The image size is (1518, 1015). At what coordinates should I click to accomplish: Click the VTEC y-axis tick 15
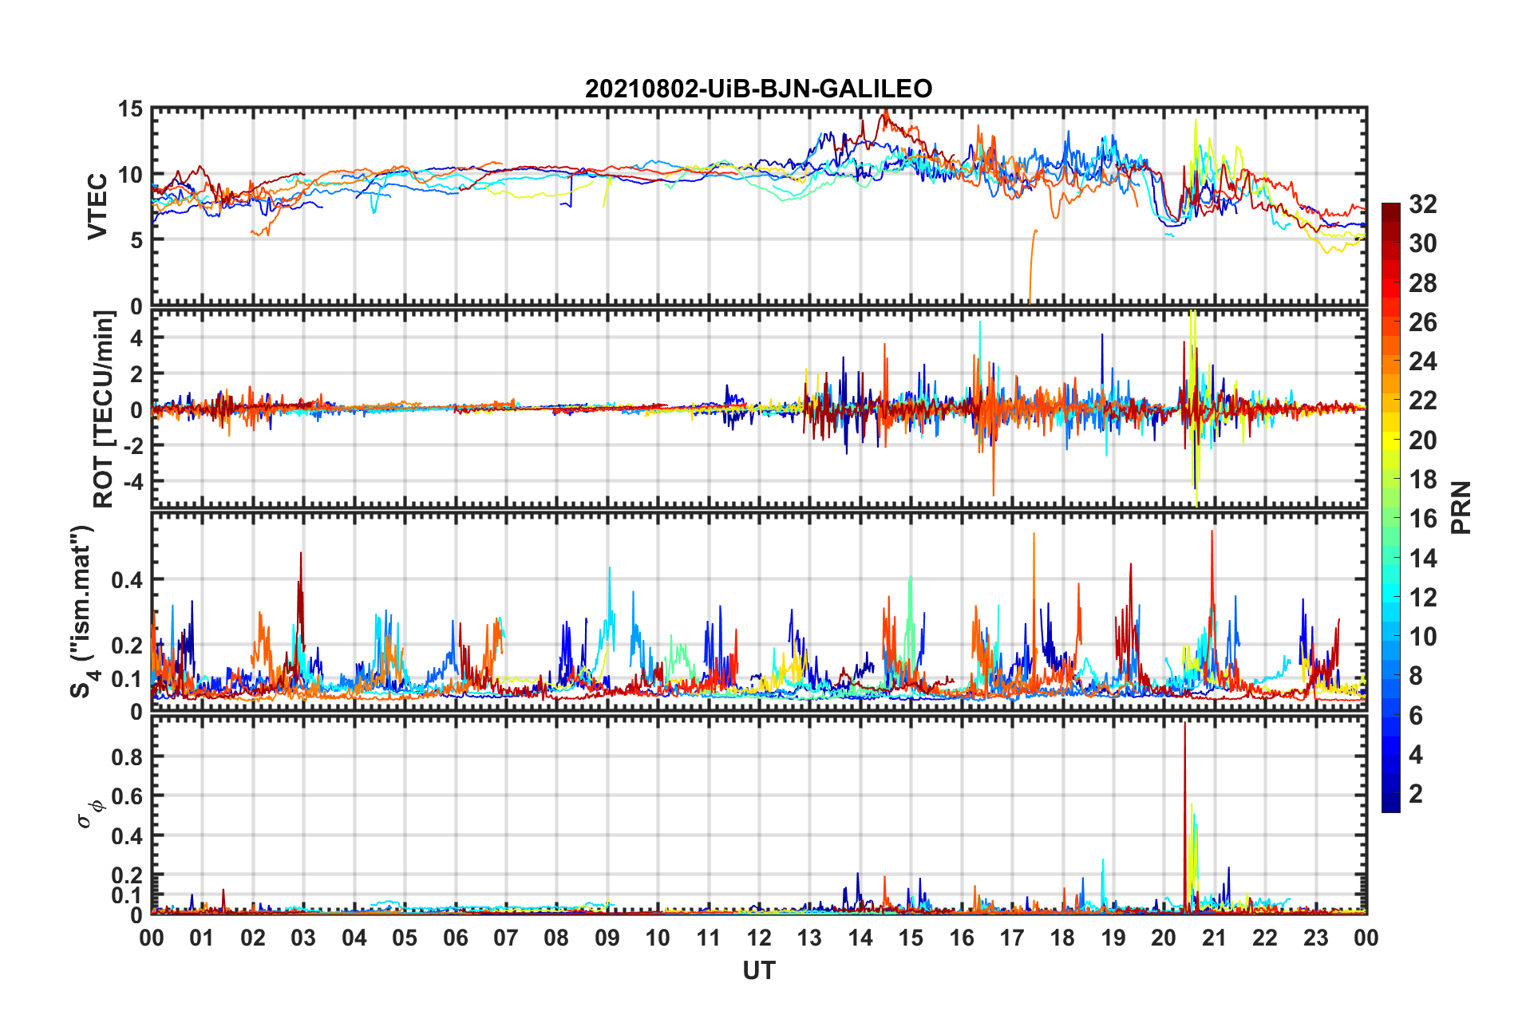tap(130, 109)
